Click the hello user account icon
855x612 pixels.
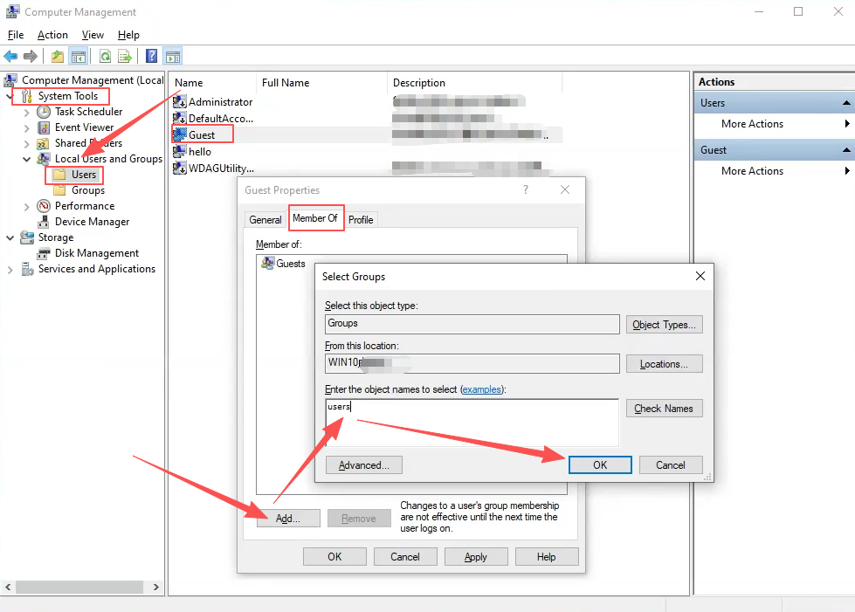coord(179,152)
